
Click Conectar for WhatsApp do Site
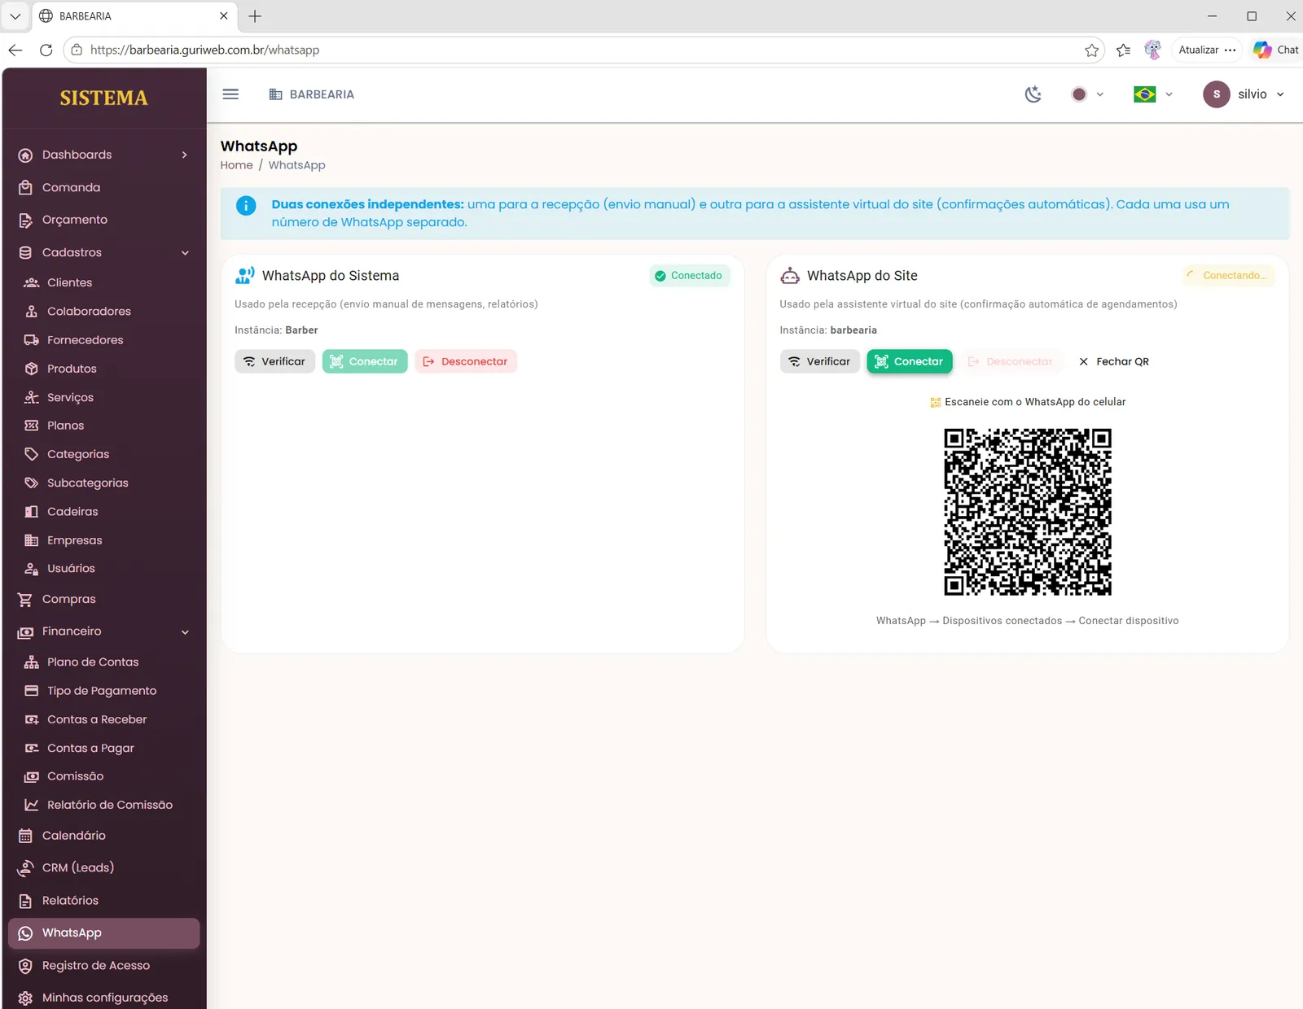pyautogui.click(x=910, y=361)
